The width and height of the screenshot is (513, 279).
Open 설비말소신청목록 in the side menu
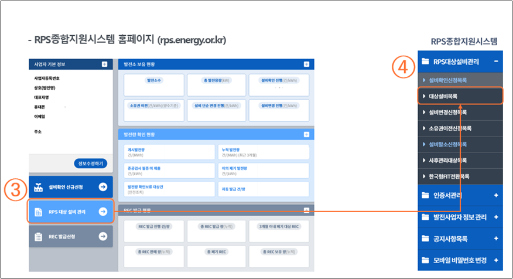pyautogui.click(x=460, y=144)
